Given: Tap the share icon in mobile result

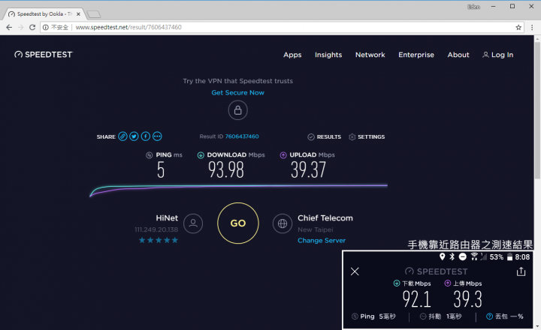Looking at the screenshot, I should pos(521,271).
